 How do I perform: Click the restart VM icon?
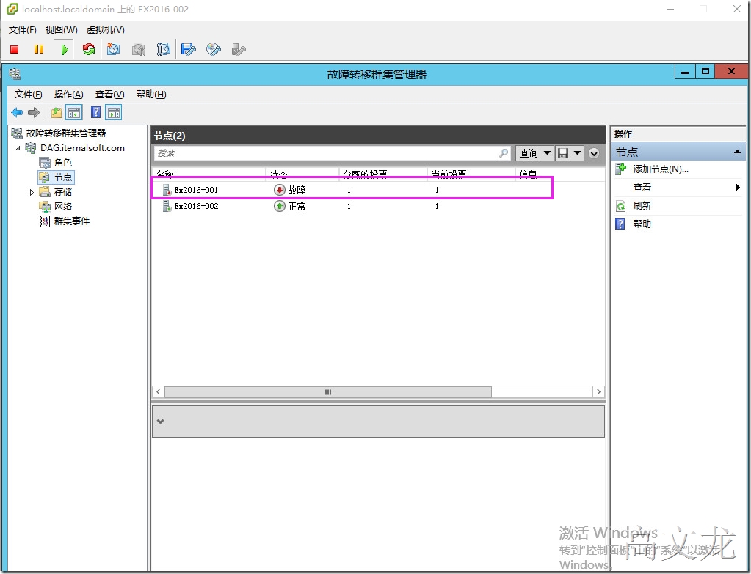[x=89, y=49]
